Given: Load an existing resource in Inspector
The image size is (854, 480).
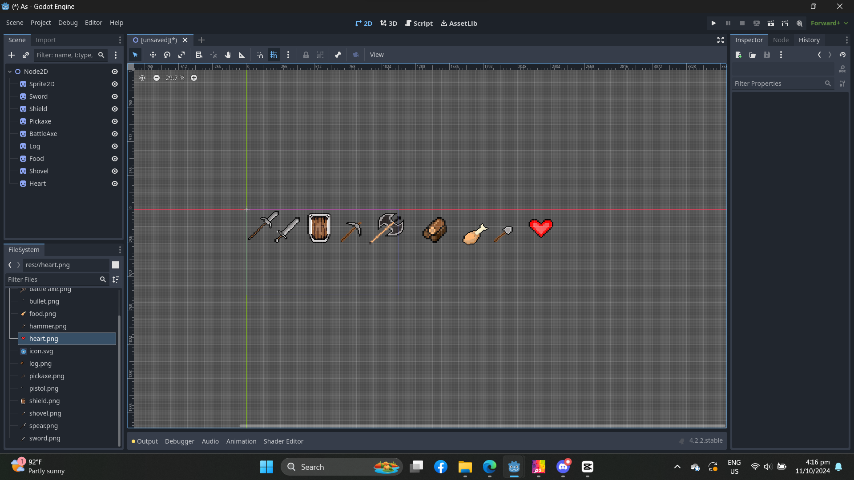Looking at the screenshot, I should click(x=753, y=55).
